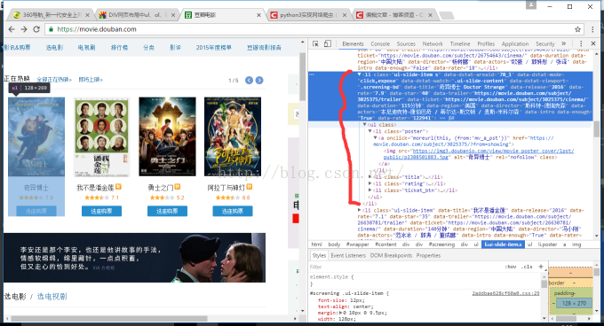Click the Chrome user profile icon
The image size is (604, 326).
click(x=531, y=5)
